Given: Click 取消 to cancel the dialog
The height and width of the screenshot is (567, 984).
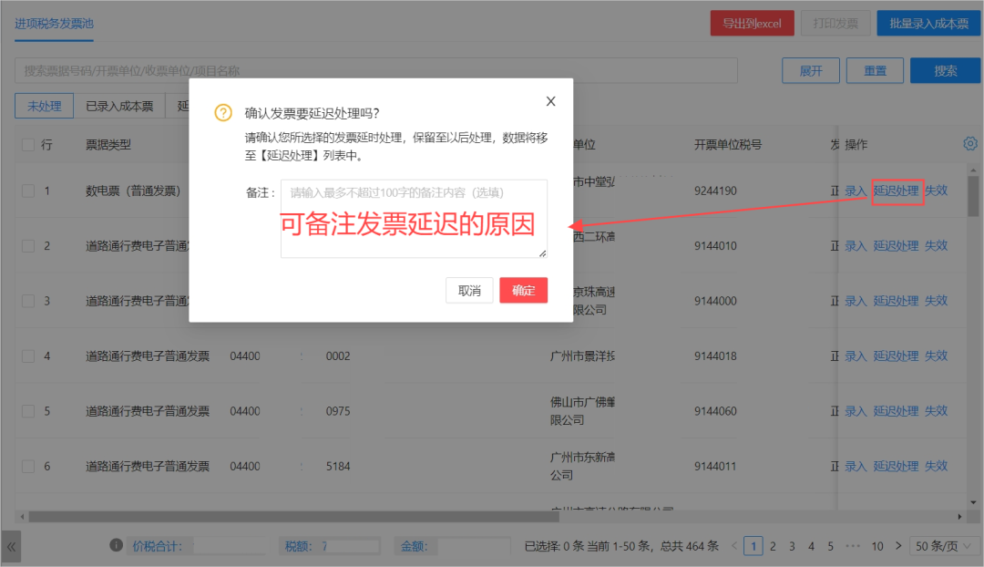Looking at the screenshot, I should pos(469,291).
